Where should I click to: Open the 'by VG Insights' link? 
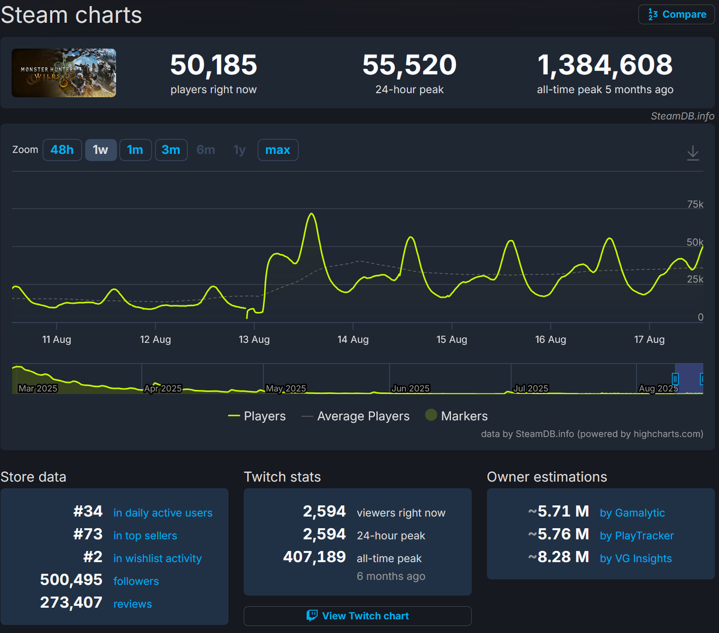[x=636, y=558]
